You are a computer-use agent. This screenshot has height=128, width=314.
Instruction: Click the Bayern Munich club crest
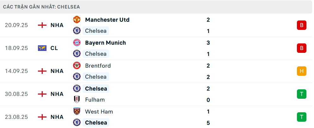(77, 43)
